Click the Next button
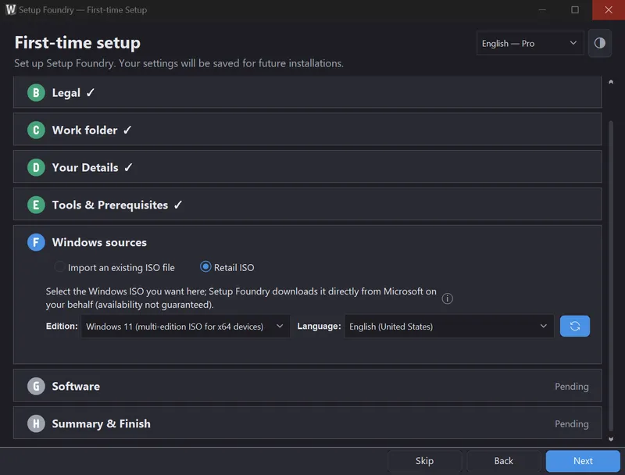Image resolution: width=625 pixels, height=475 pixels. pyautogui.click(x=583, y=461)
